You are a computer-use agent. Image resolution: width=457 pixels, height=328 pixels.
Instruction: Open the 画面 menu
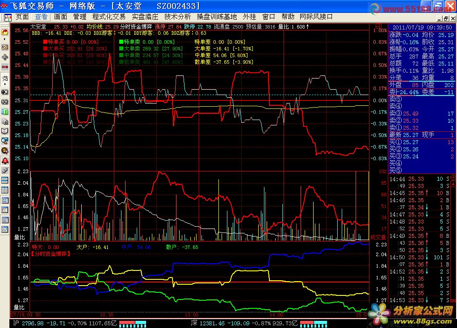tap(60, 17)
